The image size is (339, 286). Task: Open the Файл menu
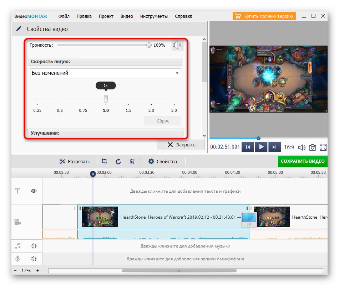pos(64,16)
